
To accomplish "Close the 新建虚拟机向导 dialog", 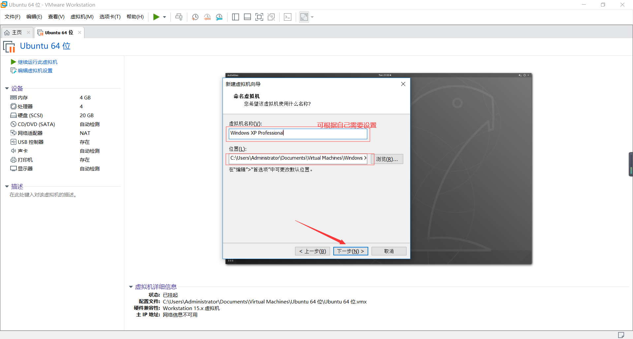I will (x=403, y=84).
